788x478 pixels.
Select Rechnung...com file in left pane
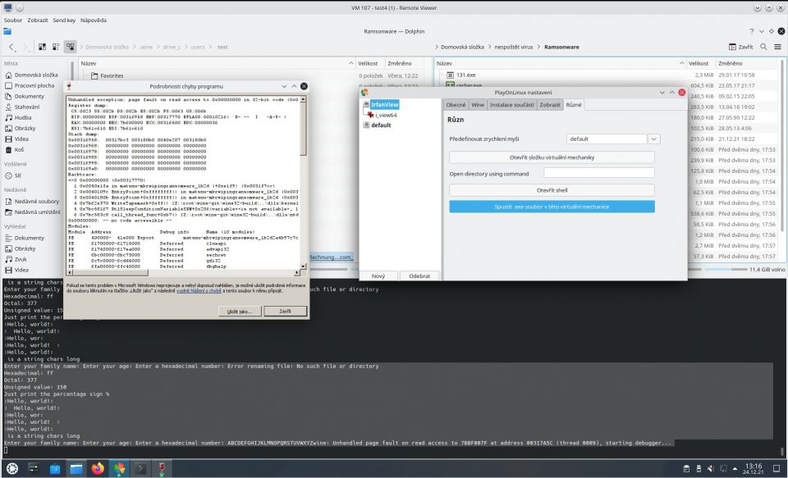330,257
